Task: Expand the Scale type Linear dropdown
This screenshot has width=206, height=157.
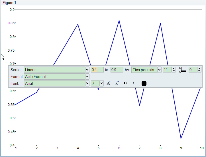Action: coord(87,70)
